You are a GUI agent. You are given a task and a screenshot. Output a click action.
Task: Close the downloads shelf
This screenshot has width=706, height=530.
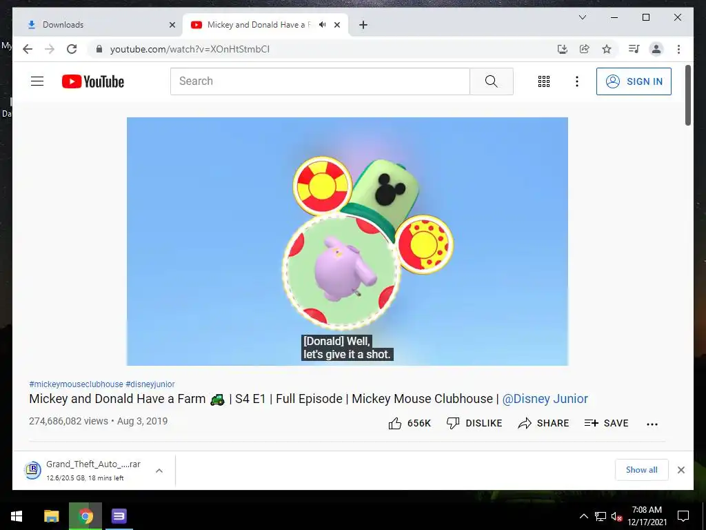click(x=680, y=470)
